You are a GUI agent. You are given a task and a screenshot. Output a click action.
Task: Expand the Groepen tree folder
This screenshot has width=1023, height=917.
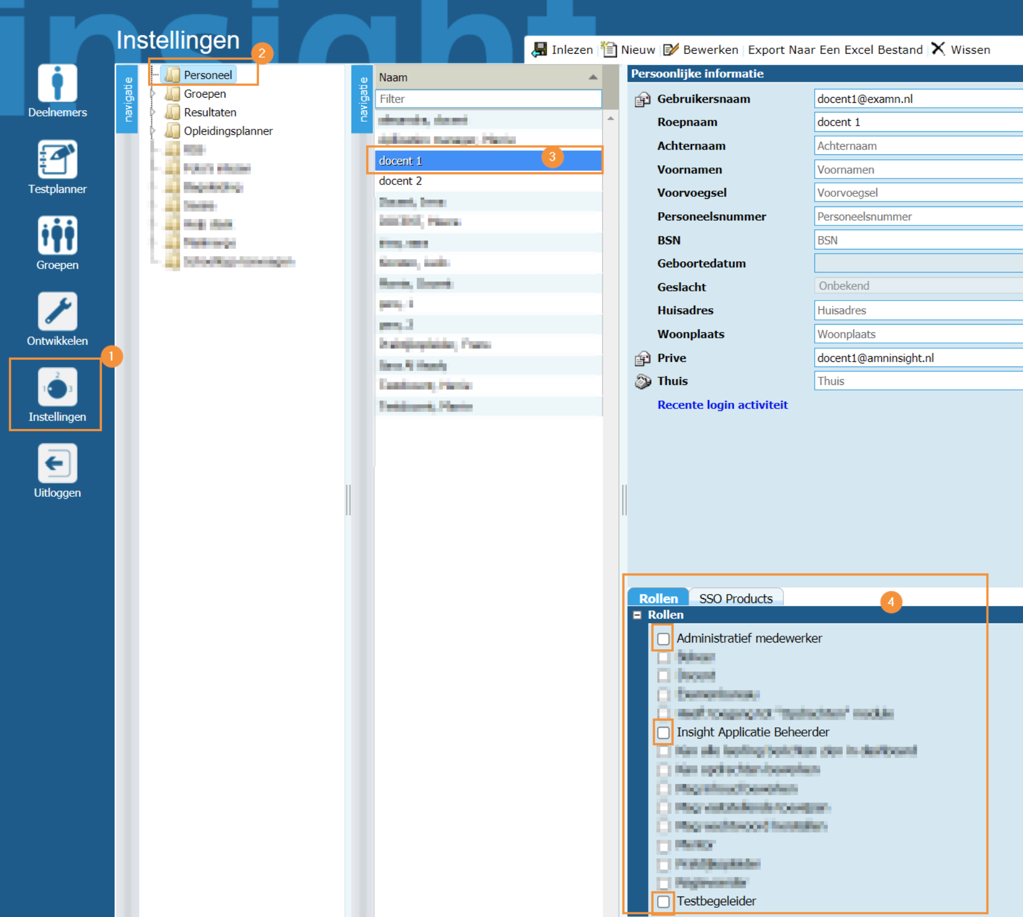click(x=153, y=94)
